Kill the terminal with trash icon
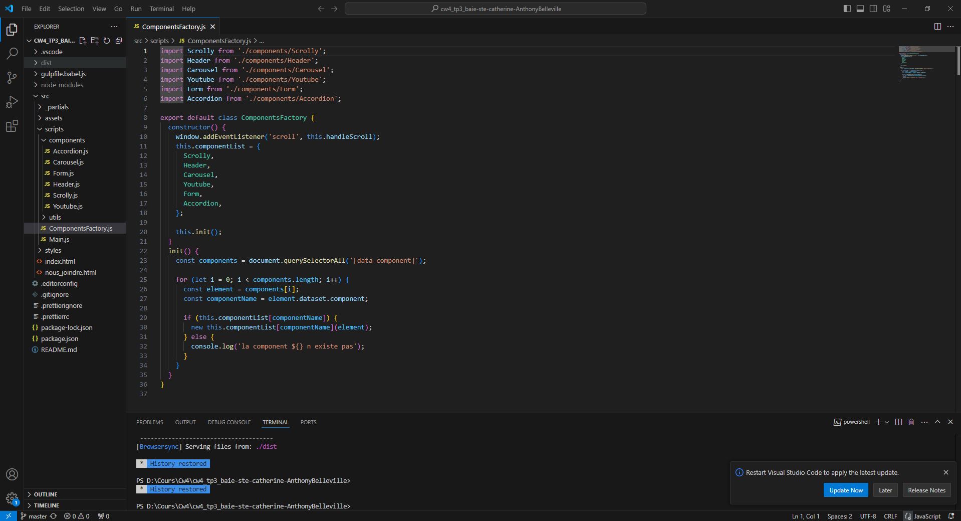The height and width of the screenshot is (521, 961). 911,422
